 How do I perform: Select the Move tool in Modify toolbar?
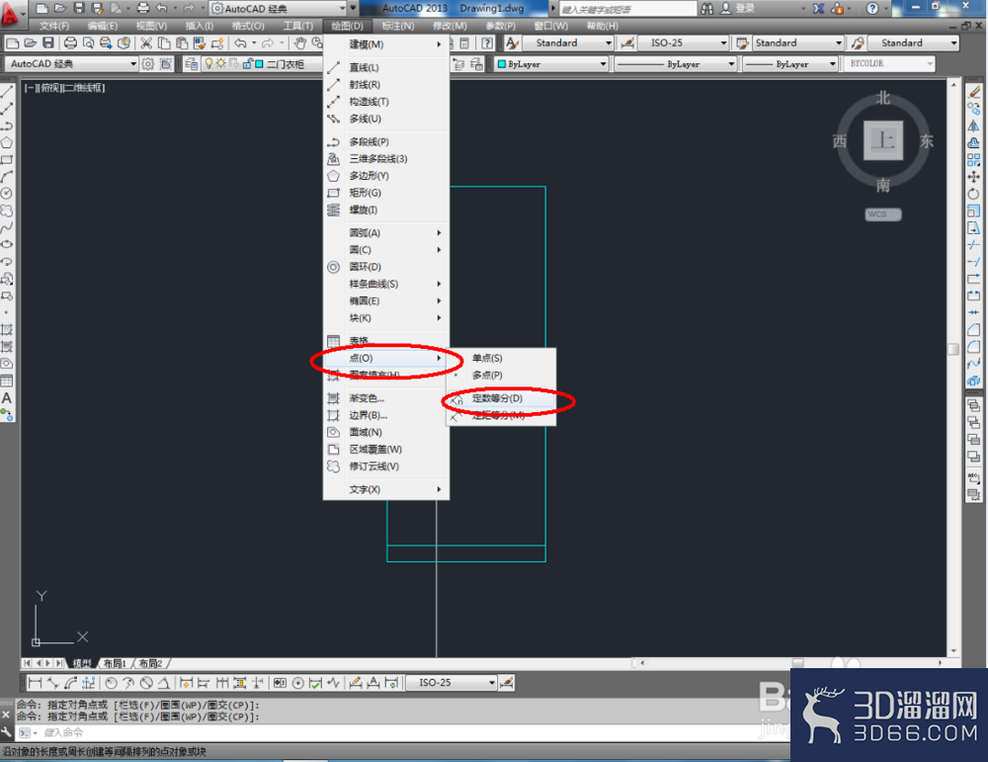coord(974,177)
